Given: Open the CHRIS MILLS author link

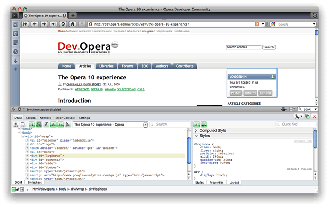Looking at the screenshot, I should tap(74, 84).
